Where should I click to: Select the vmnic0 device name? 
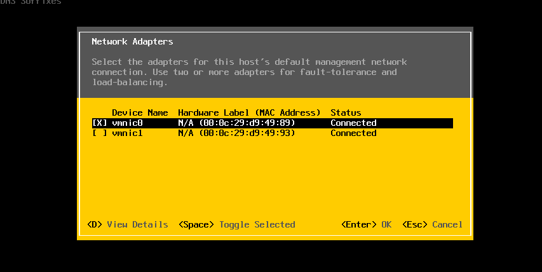127,123
